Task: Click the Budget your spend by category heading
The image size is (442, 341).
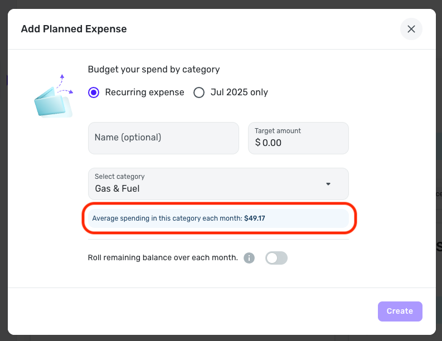Action: [154, 70]
